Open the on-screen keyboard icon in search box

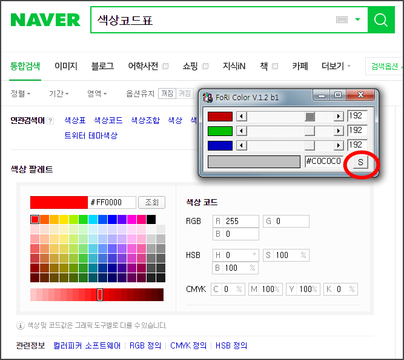point(342,19)
